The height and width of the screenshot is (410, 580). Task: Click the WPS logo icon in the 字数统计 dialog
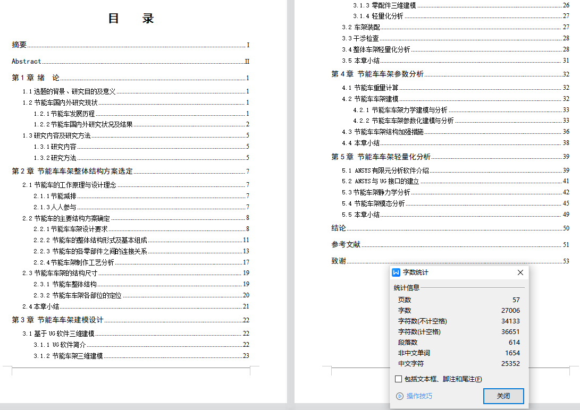click(x=396, y=272)
